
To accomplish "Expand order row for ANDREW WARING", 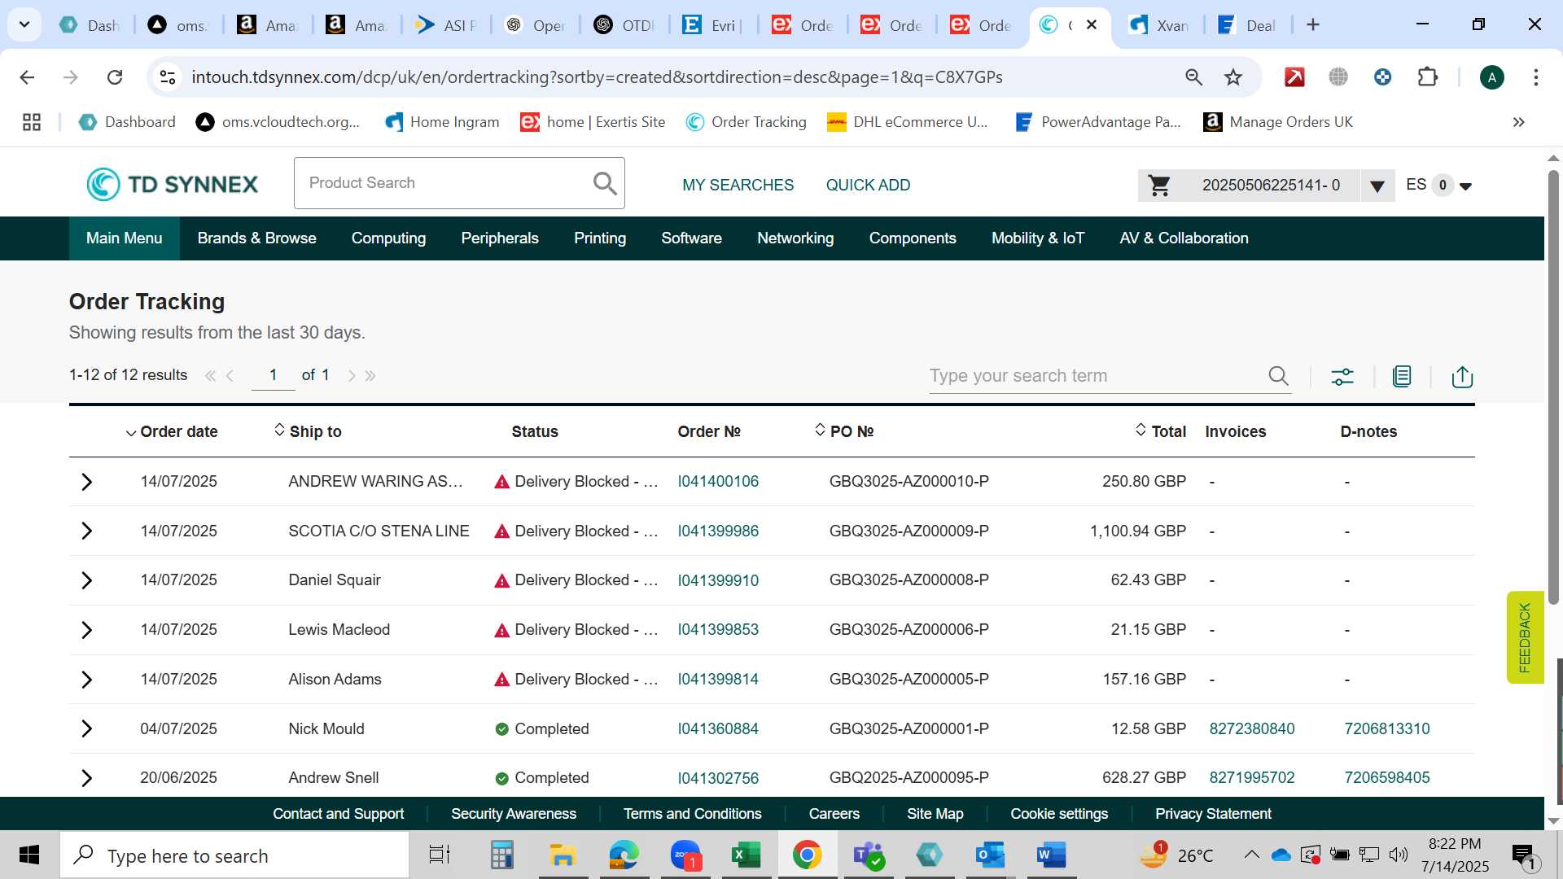I will [87, 482].
